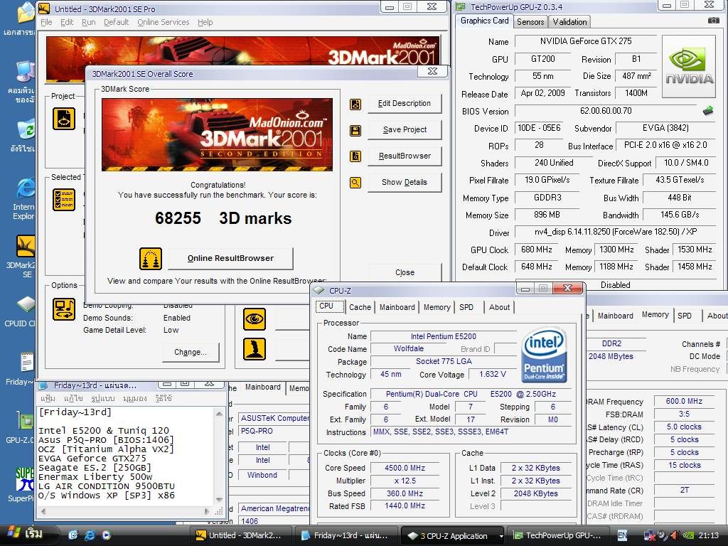The height and width of the screenshot is (546, 728).
Task: Click the Online ResultBrowser button
Action: tap(230, 258)
